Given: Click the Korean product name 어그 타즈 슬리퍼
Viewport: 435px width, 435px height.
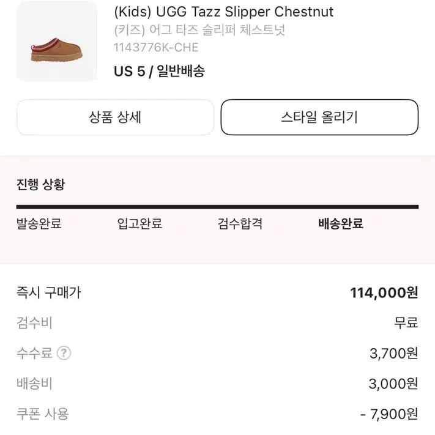Looking at the screenshot, I should click(x=193, y=30).
